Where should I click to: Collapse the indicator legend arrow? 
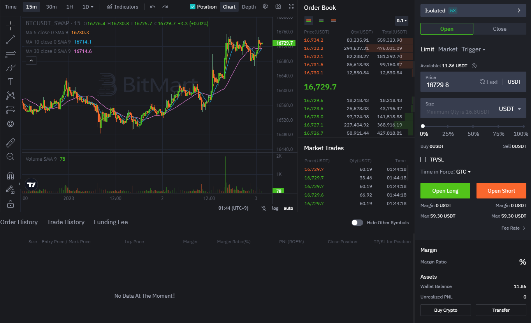(x=32, y=60)
